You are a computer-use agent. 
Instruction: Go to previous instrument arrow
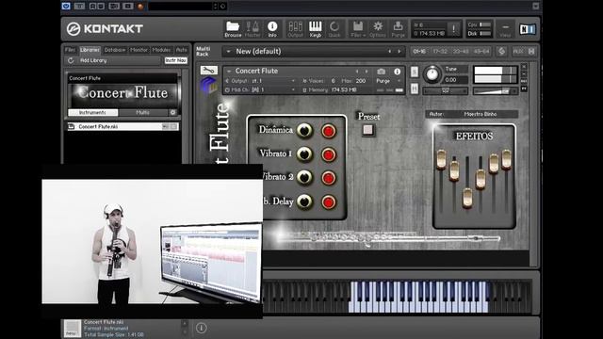pos(357,72)
